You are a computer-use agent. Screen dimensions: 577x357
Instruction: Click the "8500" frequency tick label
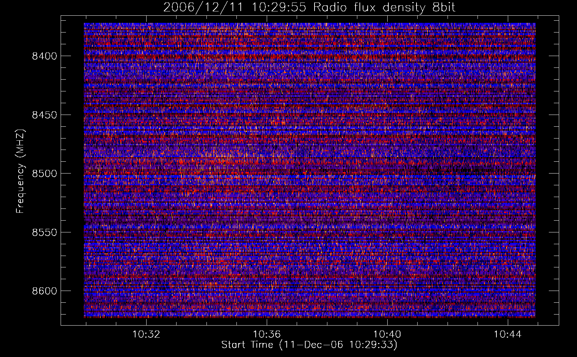45,174
